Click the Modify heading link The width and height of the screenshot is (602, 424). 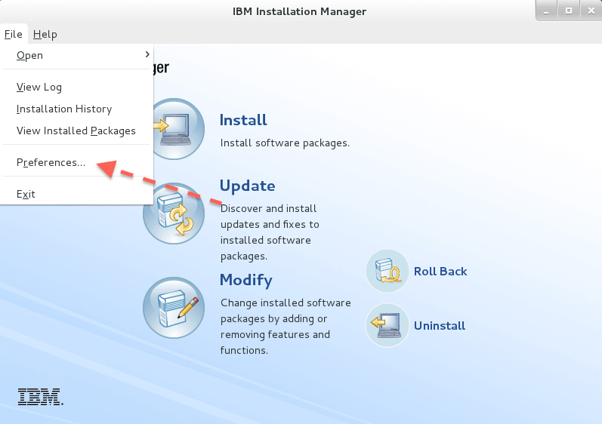246,280
